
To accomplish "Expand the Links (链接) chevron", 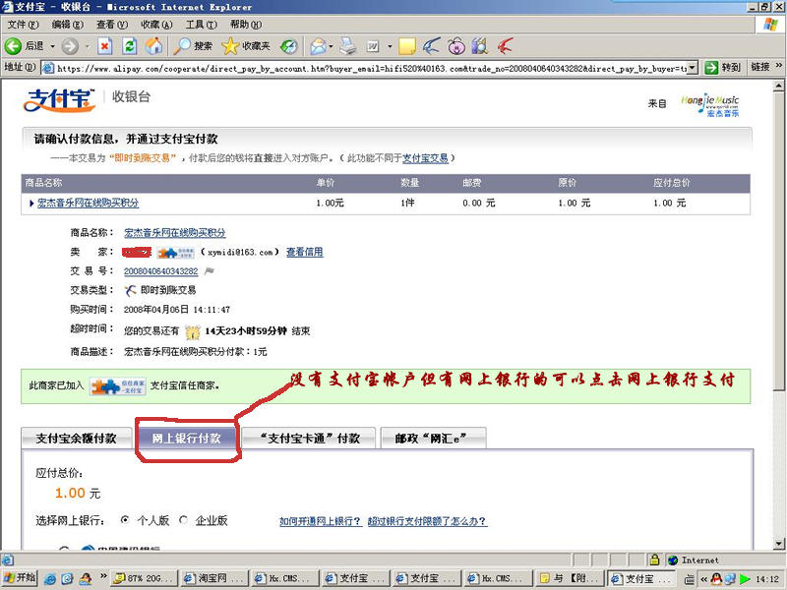I will pos(779,65).
